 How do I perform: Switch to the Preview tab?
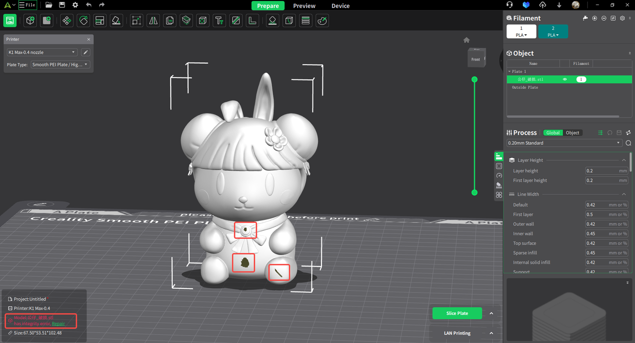(304, 6)
